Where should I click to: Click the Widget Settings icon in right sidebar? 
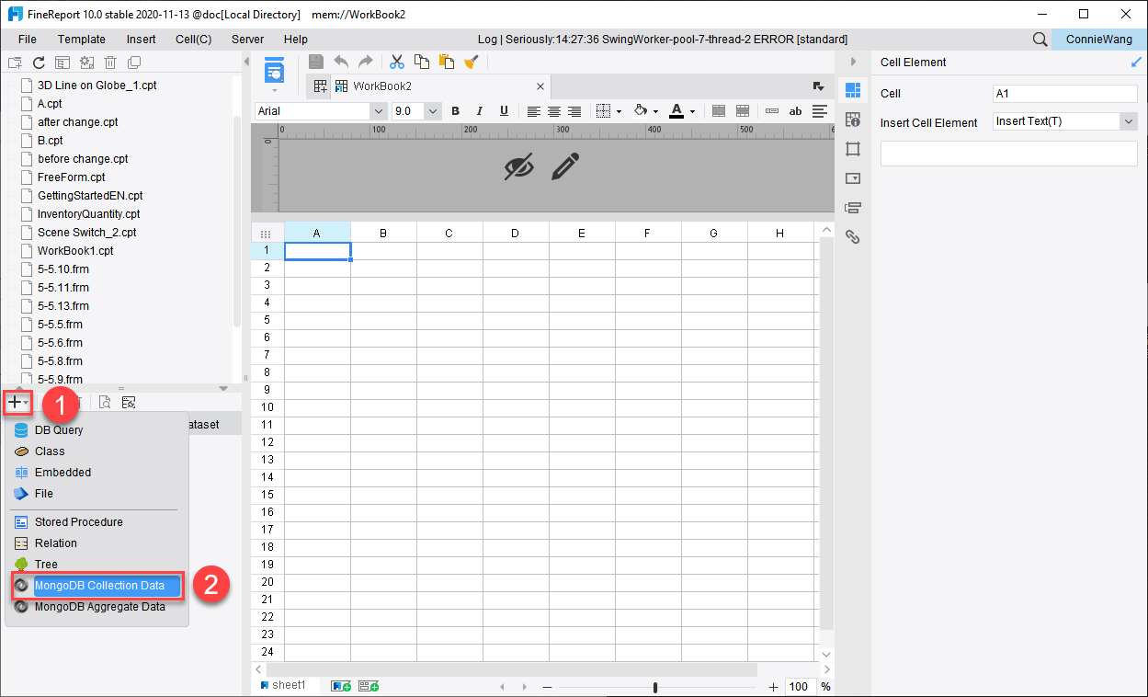[852, 177]
